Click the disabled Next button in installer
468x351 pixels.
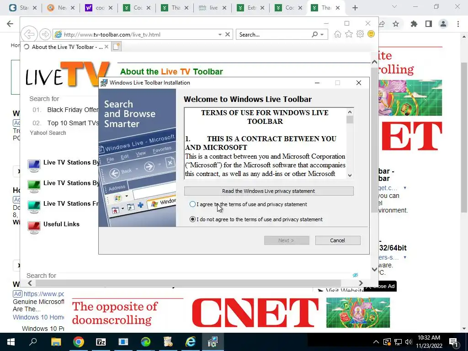point(287,240)
